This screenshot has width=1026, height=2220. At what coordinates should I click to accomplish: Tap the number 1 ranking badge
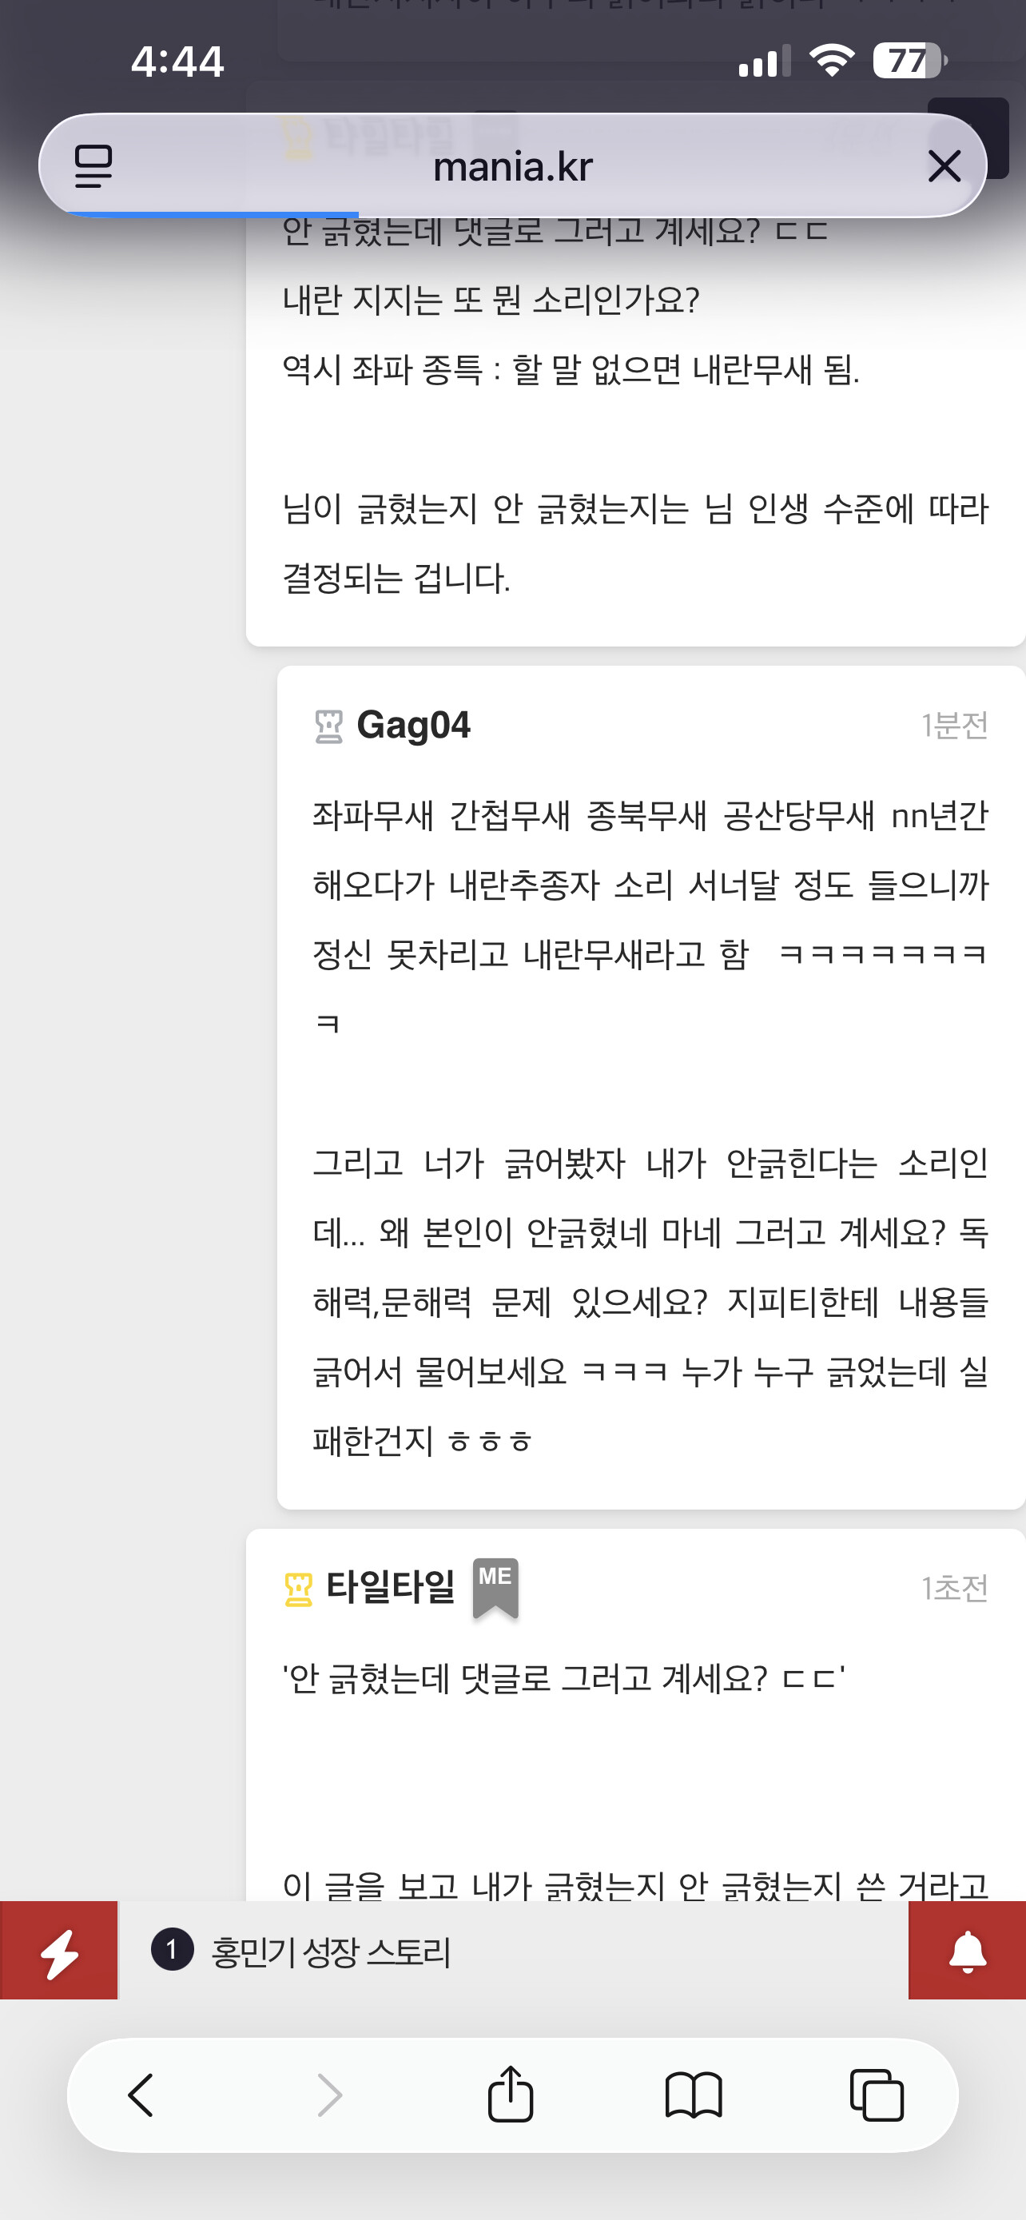point(173,1949)
